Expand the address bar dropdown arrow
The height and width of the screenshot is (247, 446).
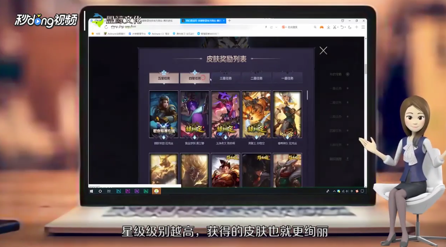[x=276, y=27]
